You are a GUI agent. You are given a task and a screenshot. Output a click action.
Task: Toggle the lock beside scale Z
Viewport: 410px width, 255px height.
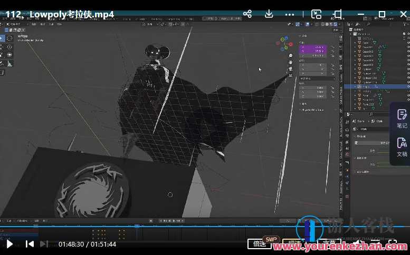[332, 96]
